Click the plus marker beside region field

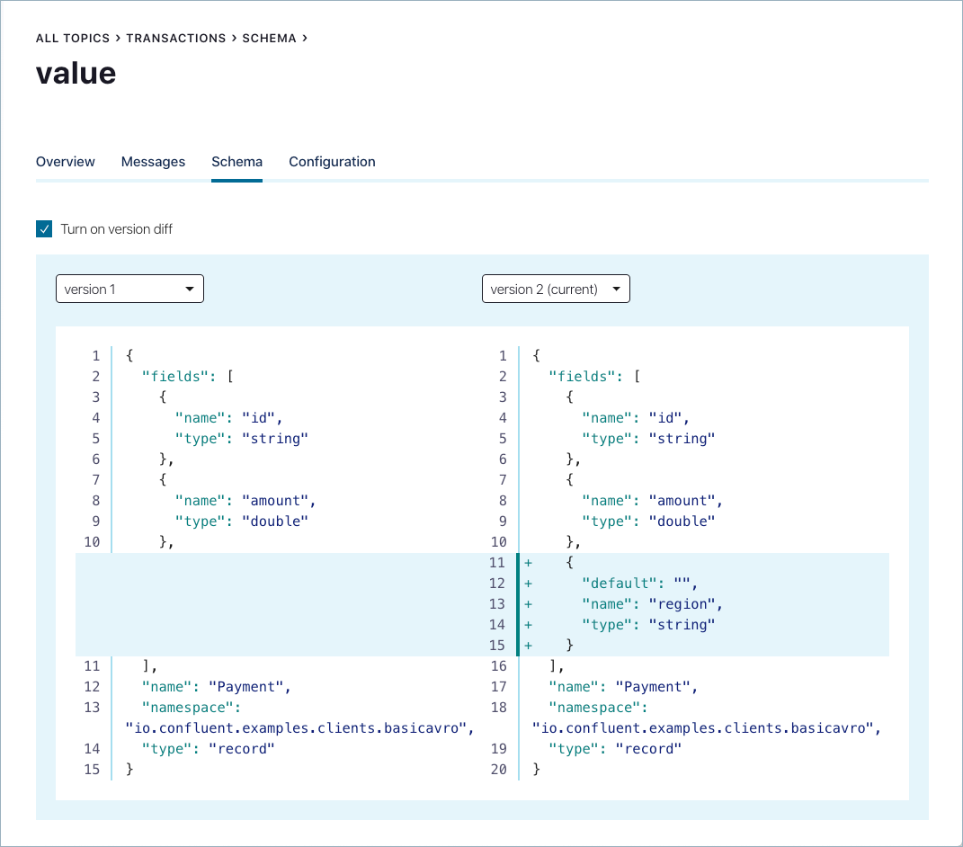point(528,603)
